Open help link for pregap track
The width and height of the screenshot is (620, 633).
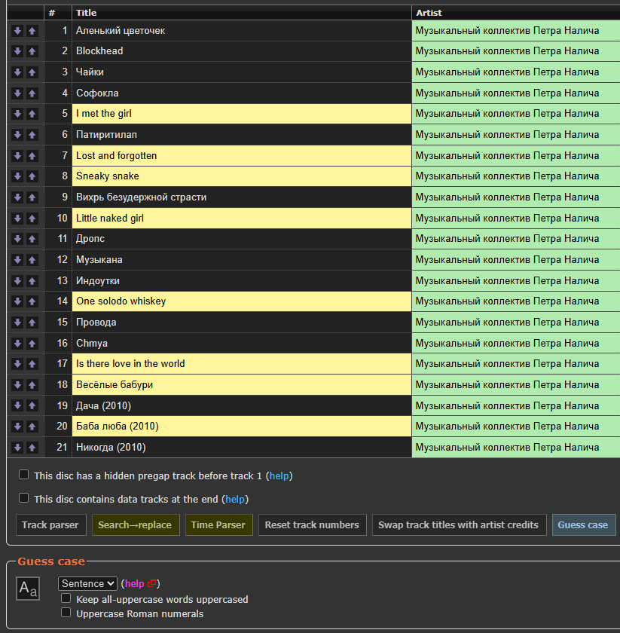point(279,476)
